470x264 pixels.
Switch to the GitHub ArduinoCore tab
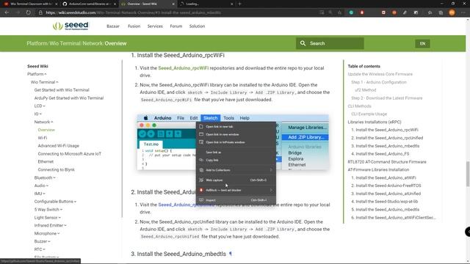(90, 4)
